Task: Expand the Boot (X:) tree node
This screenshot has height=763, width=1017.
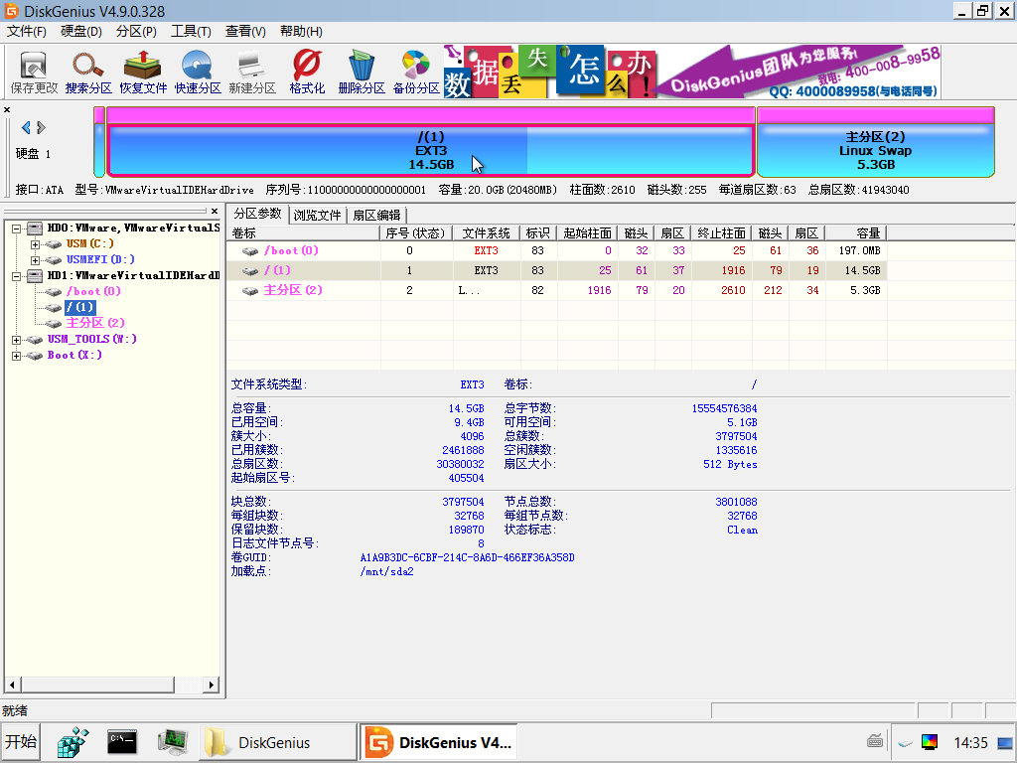Action: [x=16, y=356]
